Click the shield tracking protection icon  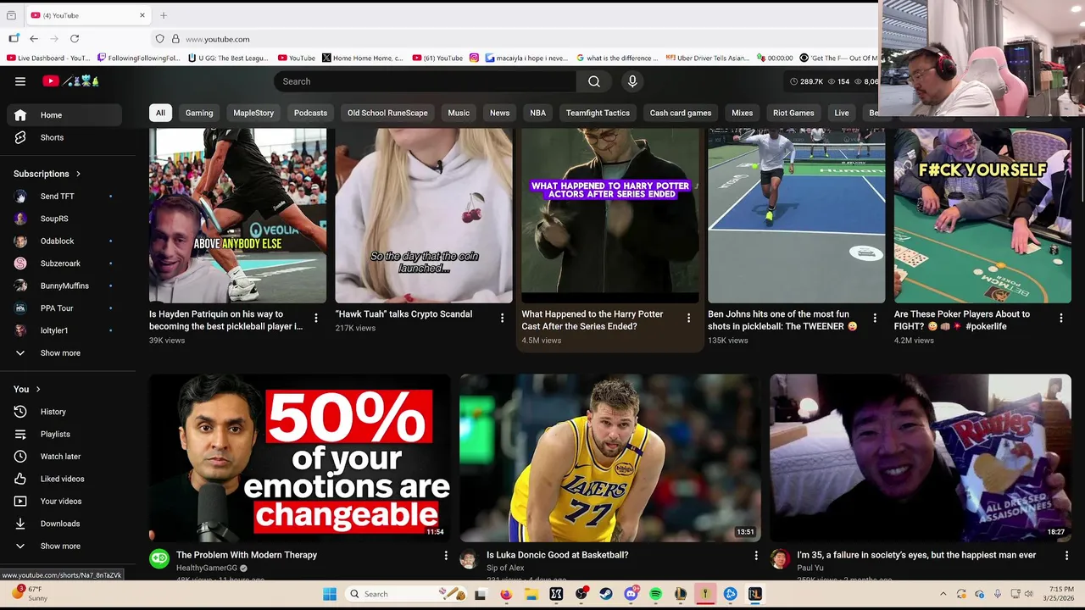point(159,39)
